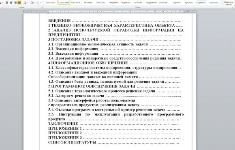Image resolution: width=235 pixels, height=150 pixels.
Task: Apply the Без интервала style
Action: point(76,2)
